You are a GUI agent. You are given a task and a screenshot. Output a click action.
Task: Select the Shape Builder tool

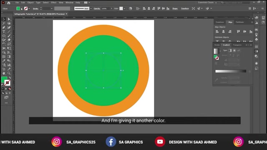(4, 52)
